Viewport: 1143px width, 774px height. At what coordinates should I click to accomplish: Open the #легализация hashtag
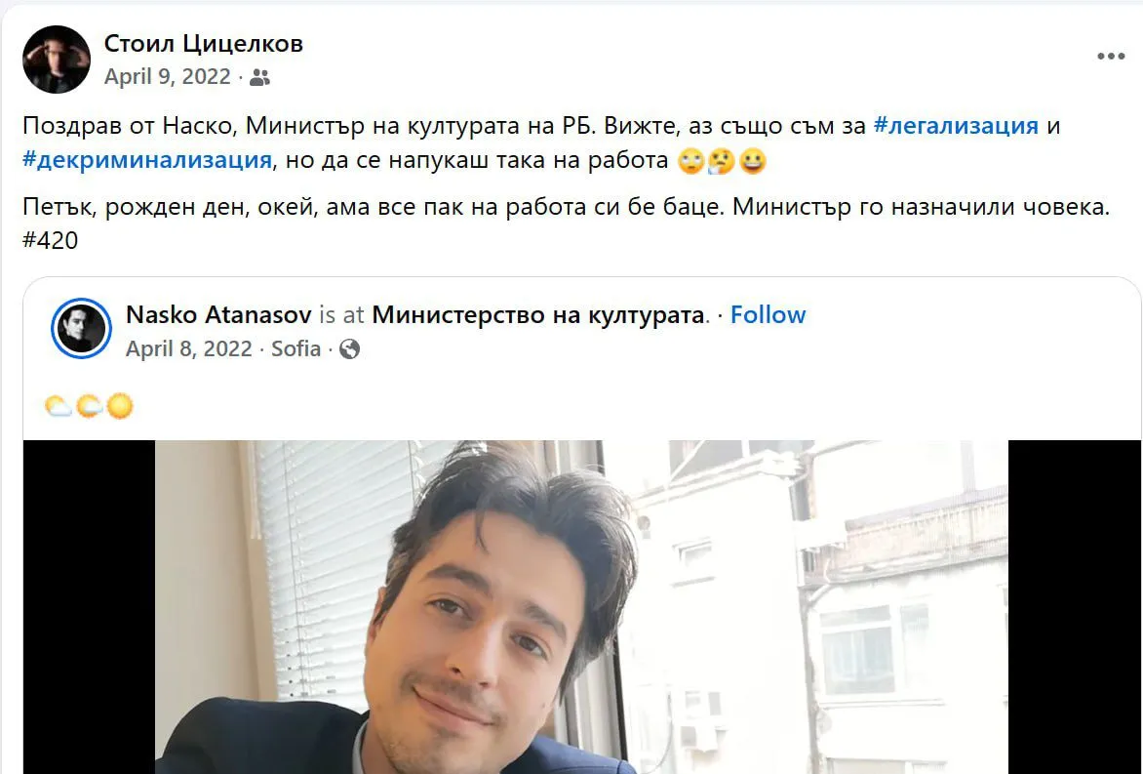(x=956, y=126)
